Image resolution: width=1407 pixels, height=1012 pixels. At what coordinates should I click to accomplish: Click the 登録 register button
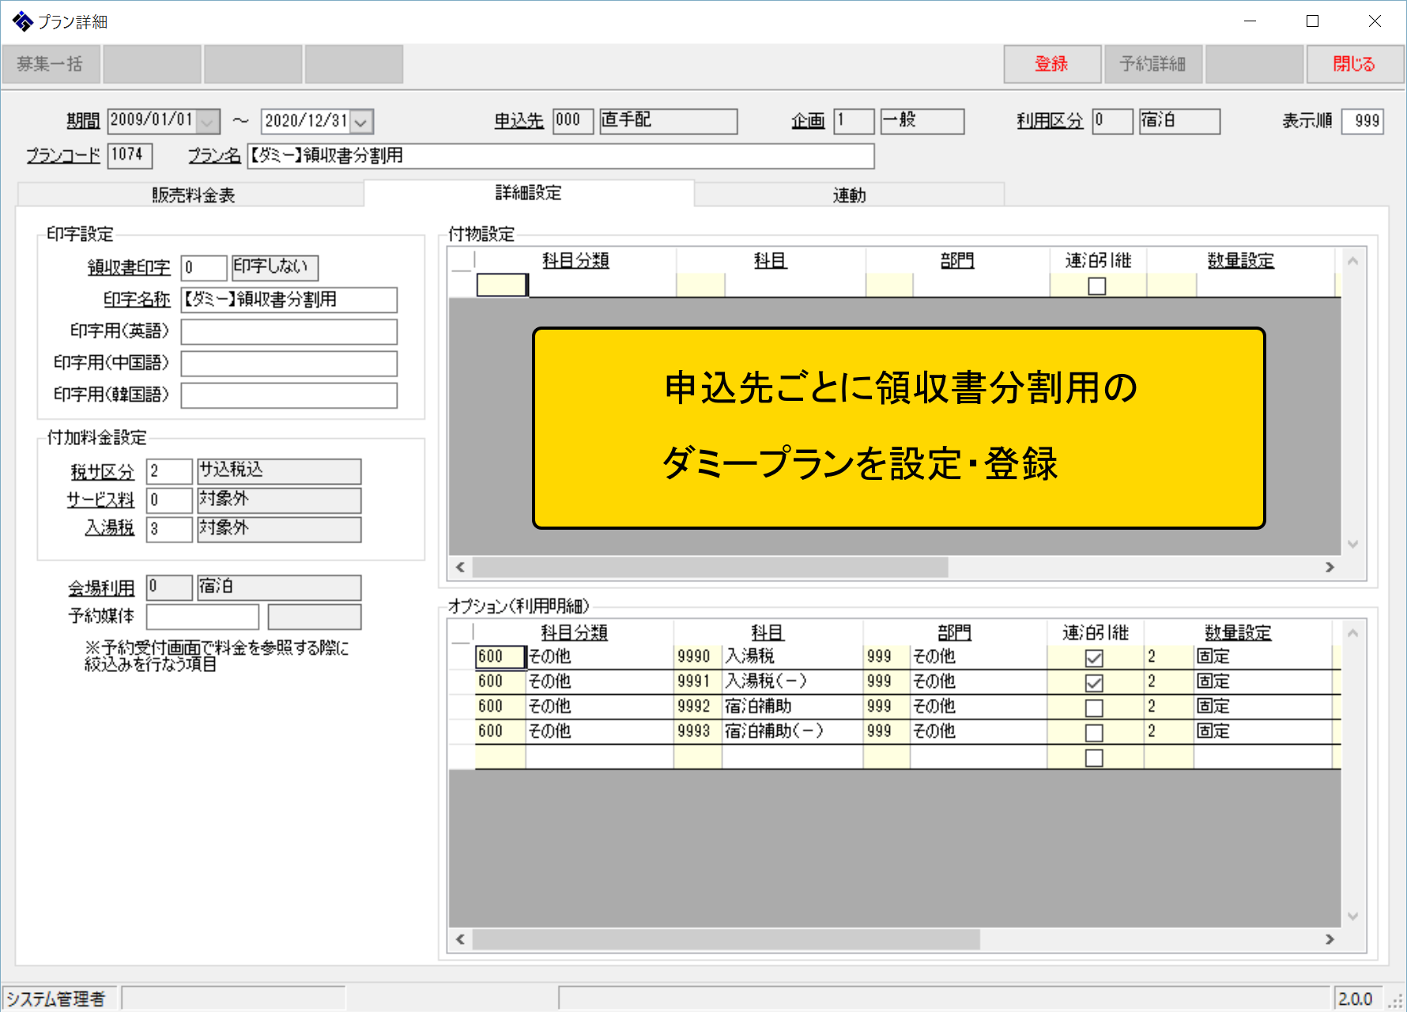[1051, 64]
